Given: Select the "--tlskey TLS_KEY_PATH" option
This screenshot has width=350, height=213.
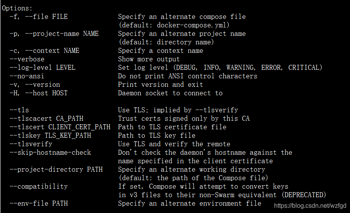Looking at the screenshot, I should (x=50, y=135).
